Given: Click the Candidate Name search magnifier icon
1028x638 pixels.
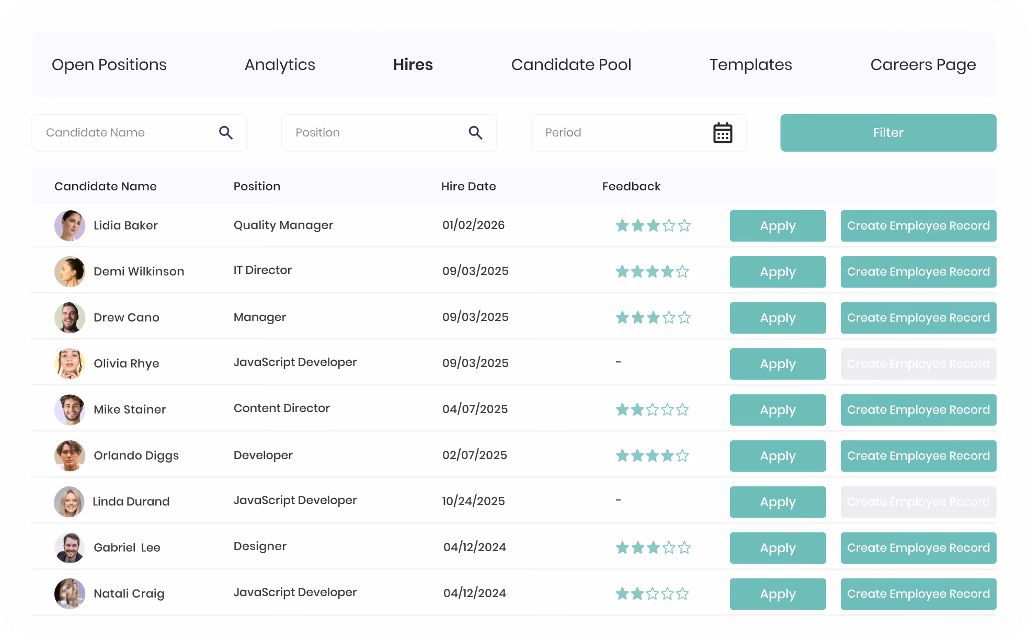Looking at the screenshot, I should [226, 133].
